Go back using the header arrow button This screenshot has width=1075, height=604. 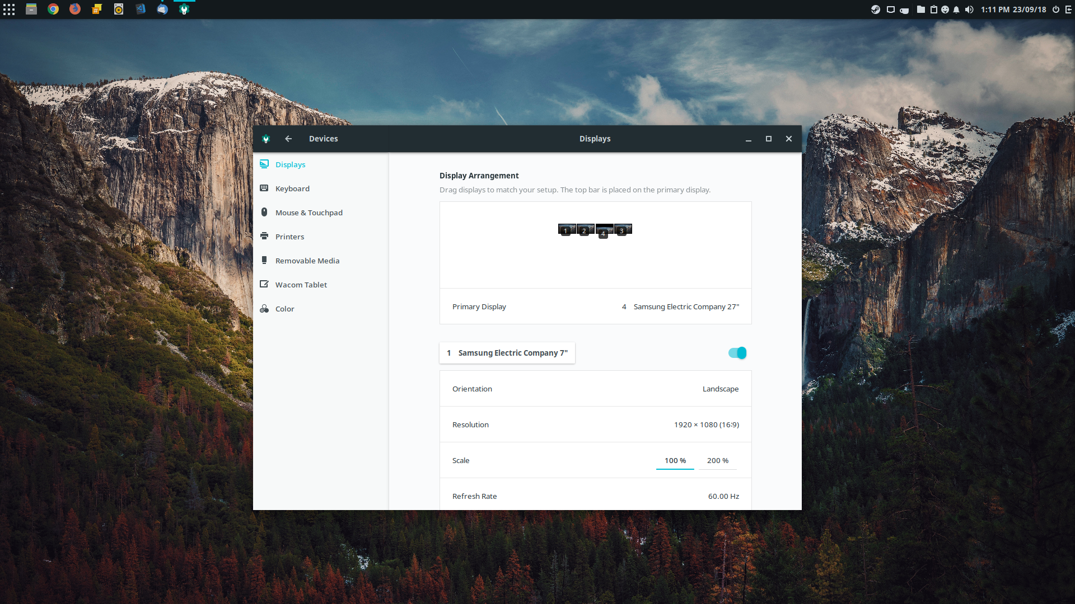[x=288, y=139]
